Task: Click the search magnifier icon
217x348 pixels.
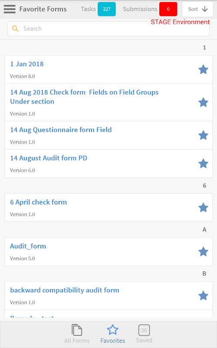Action: (x=15, y=29)
